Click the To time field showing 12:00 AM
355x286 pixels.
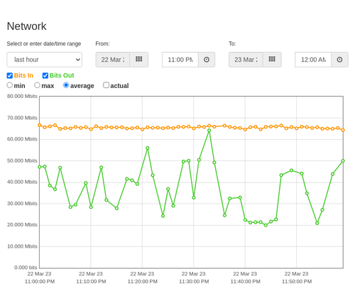pyautogui.click(x=313, y=60)
